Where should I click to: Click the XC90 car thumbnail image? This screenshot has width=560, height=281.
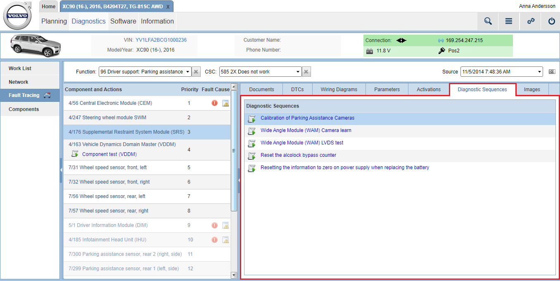tap(36, 45)
